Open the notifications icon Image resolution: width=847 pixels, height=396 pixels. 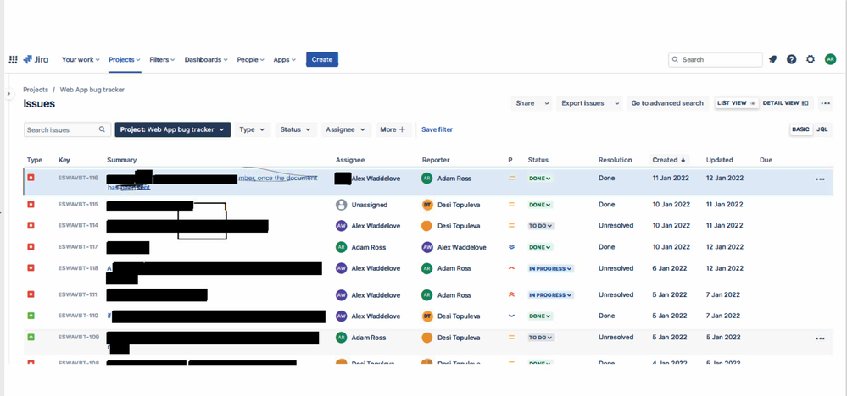pos(773,59)
